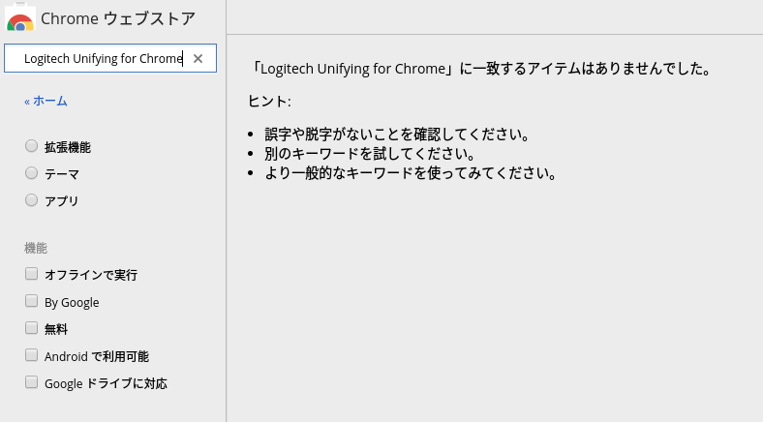
Task: Go back via the « ホーム link
Action: 46,101
